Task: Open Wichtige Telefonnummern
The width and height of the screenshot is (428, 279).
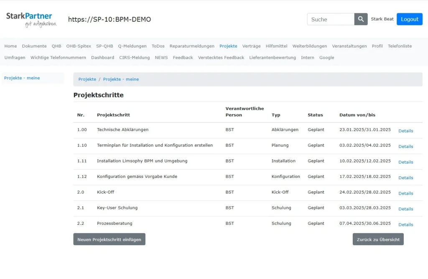Action: tap(58, 58)
